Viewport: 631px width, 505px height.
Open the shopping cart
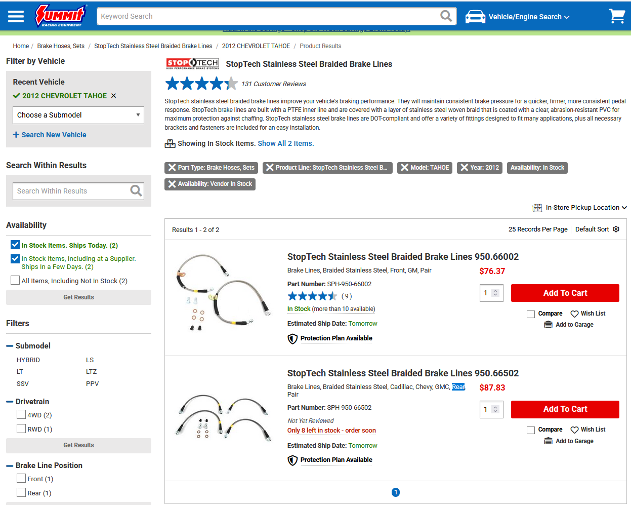click(617, 16)
